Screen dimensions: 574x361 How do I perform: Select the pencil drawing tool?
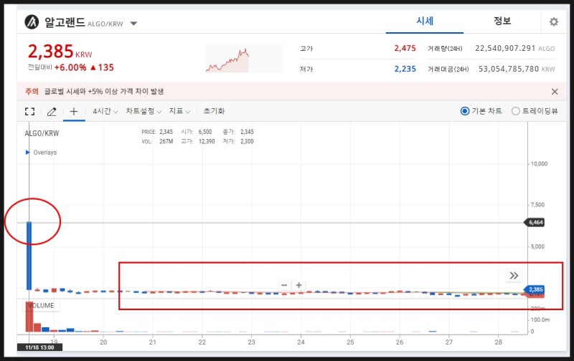tap(52, 112)
